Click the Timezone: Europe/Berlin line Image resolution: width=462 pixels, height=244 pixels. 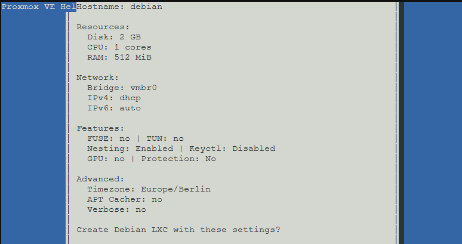pyautogui.click(x=149, y=189)
